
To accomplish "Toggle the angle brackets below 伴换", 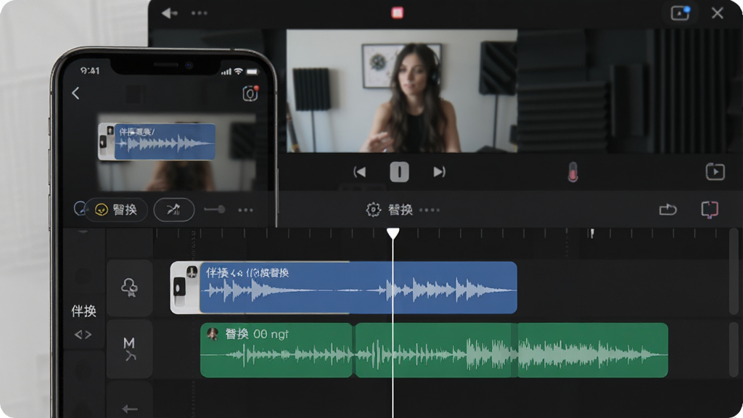I will [83, 335].
